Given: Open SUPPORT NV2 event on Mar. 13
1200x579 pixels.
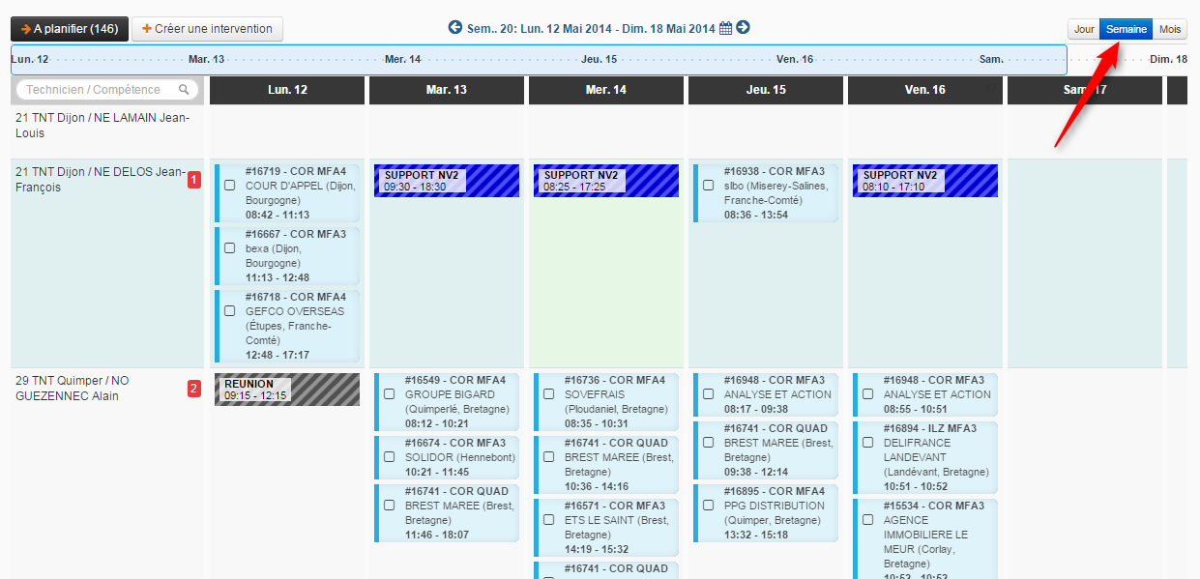Looking at the screenshot, I should 447,181.
